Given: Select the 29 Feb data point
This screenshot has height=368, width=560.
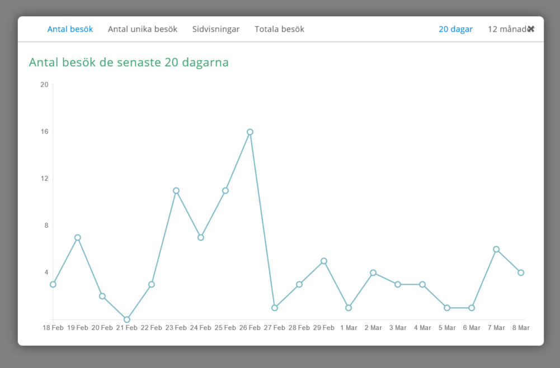Looking at the screenshot, I should pos(324,261).
